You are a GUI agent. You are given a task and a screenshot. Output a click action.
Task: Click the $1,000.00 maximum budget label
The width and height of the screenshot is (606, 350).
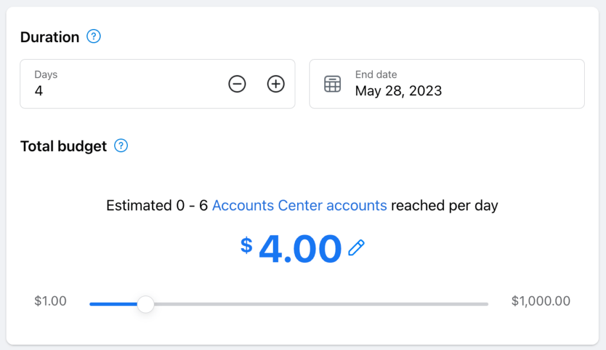(x=541, y=301)
